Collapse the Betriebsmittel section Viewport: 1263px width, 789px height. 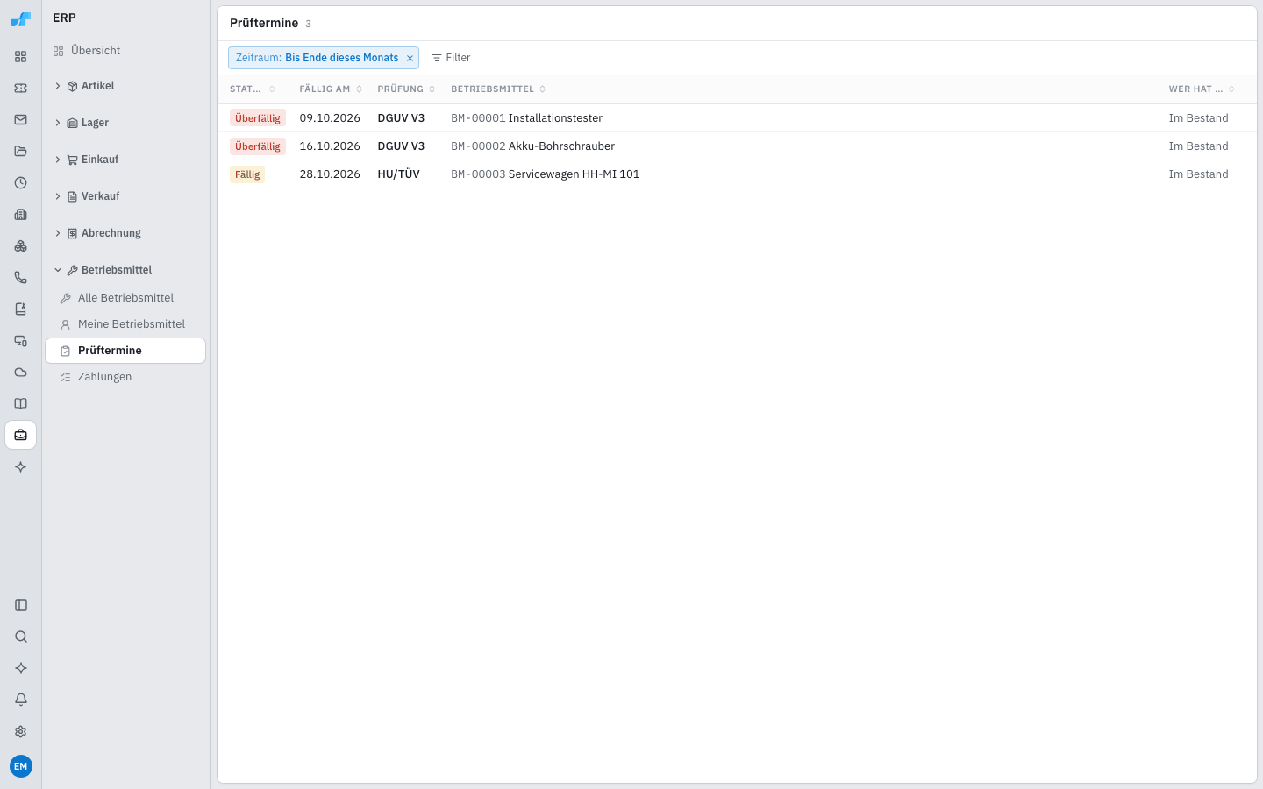tap(126, 270)
